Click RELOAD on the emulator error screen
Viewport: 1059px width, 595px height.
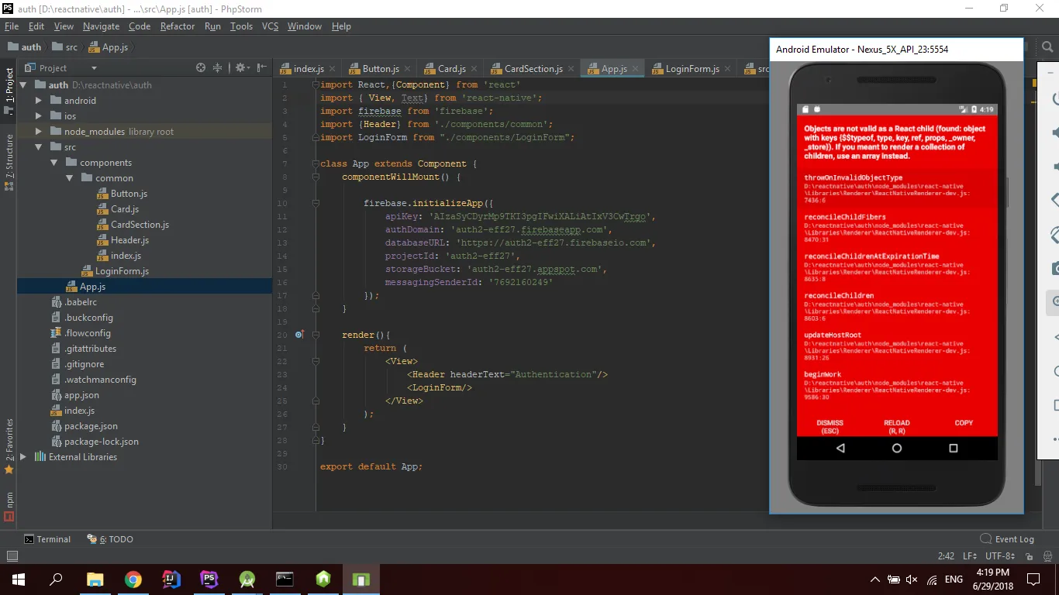coord(897,426)
